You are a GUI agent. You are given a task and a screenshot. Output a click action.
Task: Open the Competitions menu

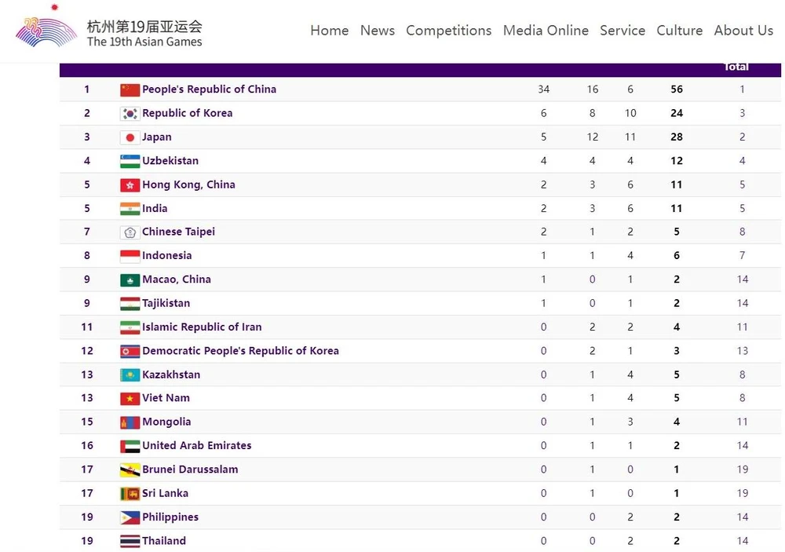click(x=448, y=31)
